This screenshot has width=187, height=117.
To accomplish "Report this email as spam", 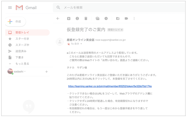I will click(x=77, y=18).
